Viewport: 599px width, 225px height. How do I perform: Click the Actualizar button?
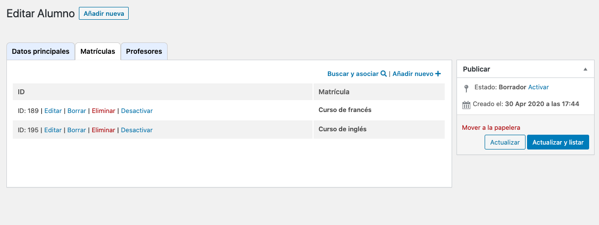click(505, 142)
